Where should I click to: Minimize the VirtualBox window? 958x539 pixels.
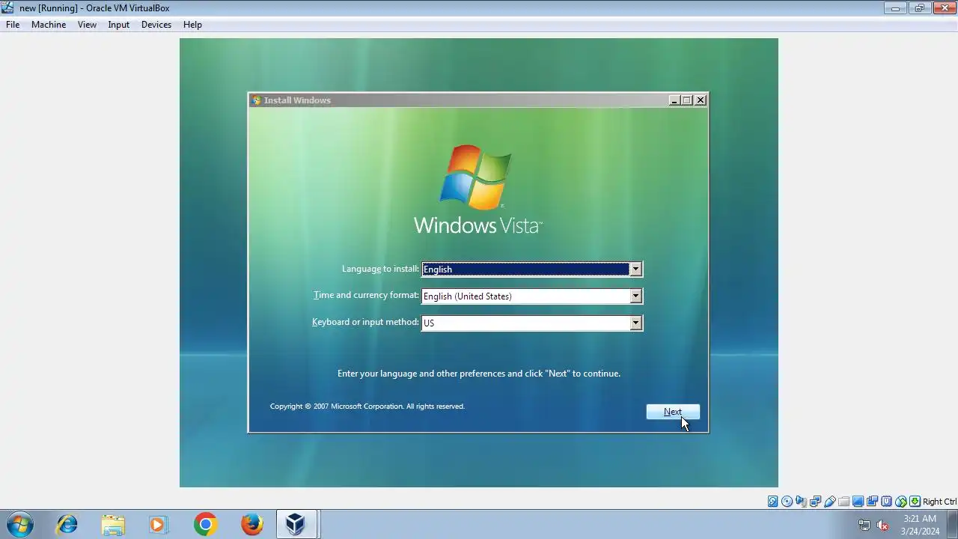click(895, 8)
